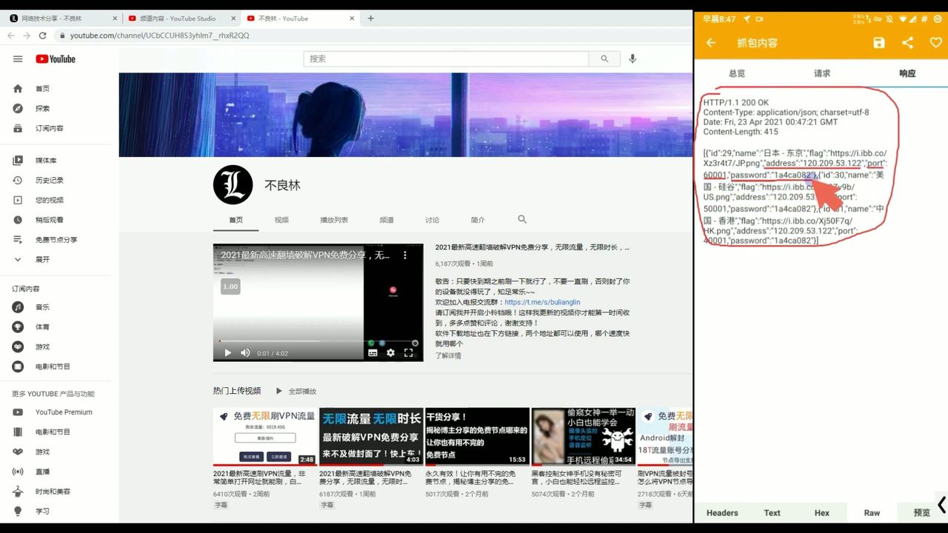
Task: Open the YouTube library (媒体库) icon
Action: click(x=18, y=160)
